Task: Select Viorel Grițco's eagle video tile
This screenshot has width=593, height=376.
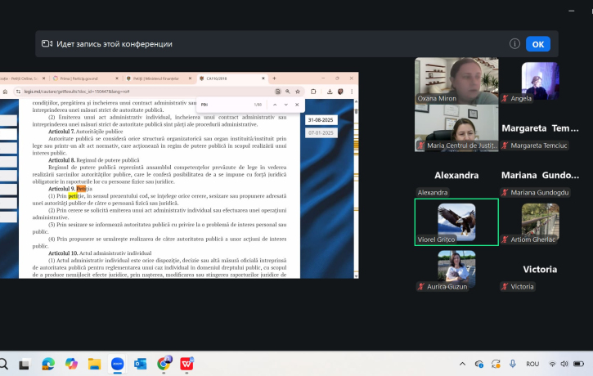Action: (456, 221)
